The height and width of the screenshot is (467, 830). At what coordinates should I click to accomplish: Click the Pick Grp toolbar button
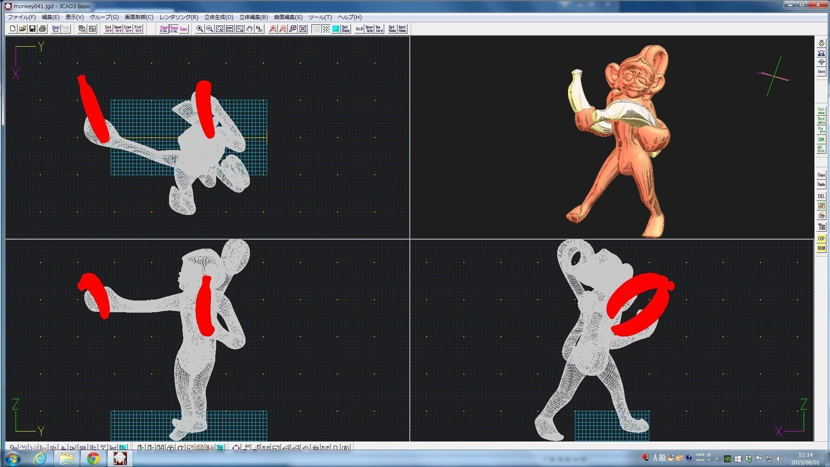[x=138, y=29]
